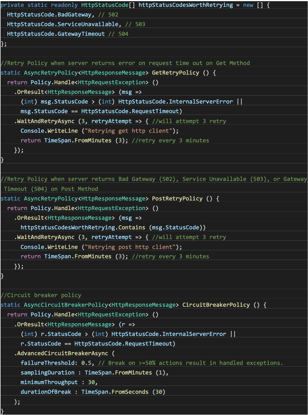Click the httpStatusCodesWorthRetrying array declaration name

(186, 5)
